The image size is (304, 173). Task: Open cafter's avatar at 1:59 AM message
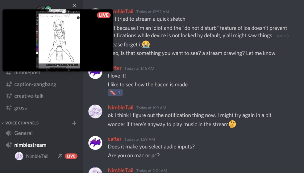95,143
